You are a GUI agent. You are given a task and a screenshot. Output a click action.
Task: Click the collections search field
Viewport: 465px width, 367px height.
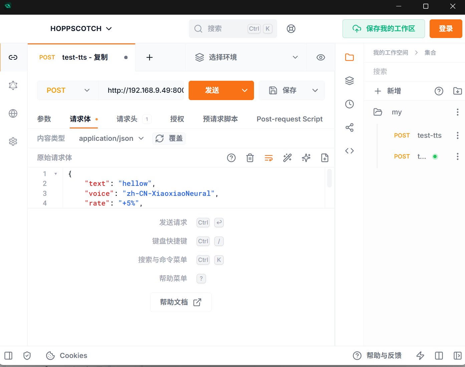click(414, 72)
